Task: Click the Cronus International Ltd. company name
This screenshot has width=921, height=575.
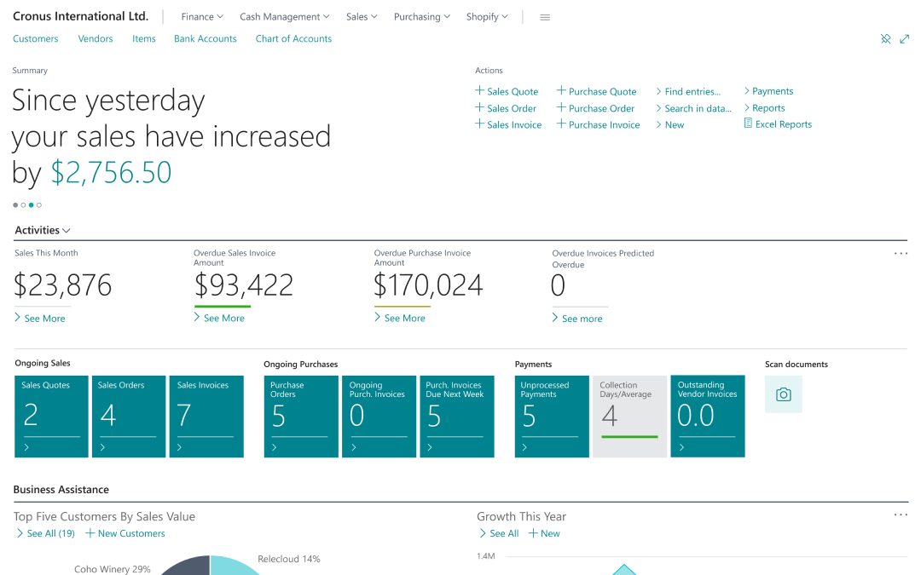Action: point(80,16)
